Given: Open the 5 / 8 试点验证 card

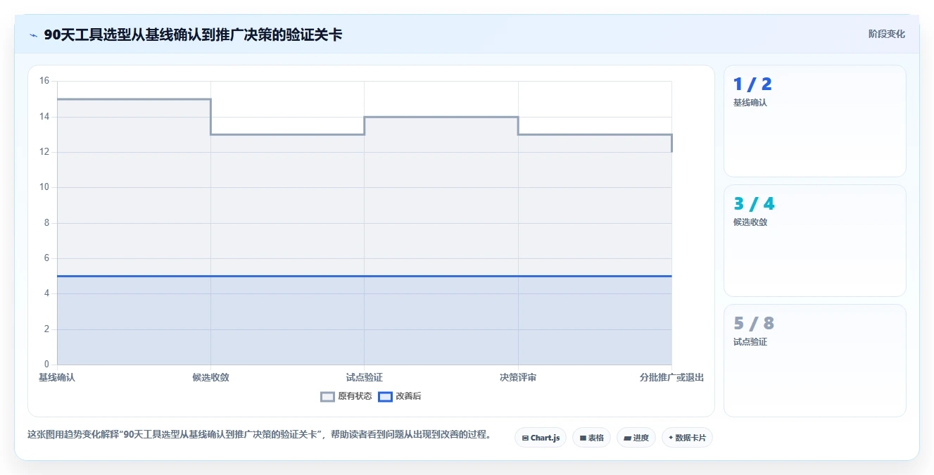Looking at the screenshot, I should [814, 360].
